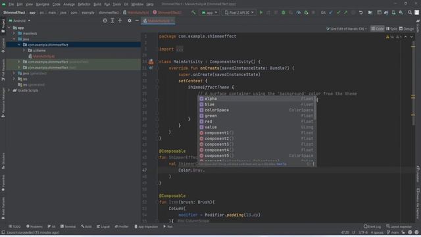Image resolution: width=421 pixels, height=237 pixels.
Task: Open the Event Log button
Action: [372, 226]
